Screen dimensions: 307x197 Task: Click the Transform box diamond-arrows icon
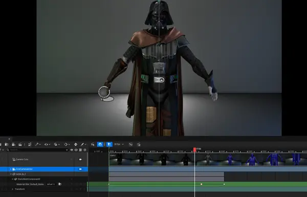point(76,144)
